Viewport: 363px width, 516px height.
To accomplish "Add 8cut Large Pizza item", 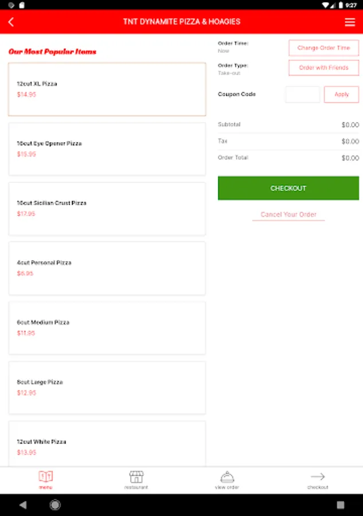I will pos(107,388).
